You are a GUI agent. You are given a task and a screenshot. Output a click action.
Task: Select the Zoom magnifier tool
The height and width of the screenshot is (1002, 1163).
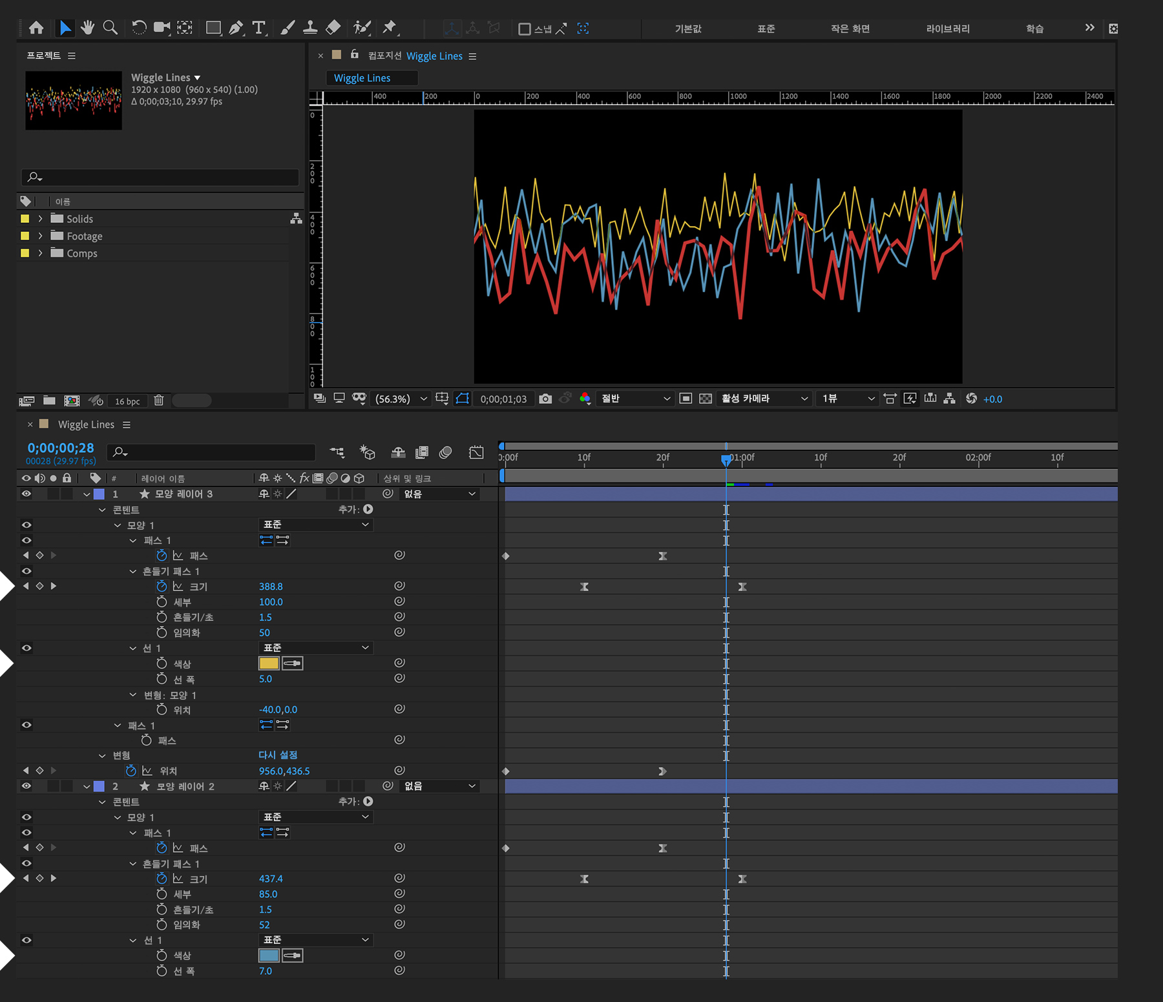pos(110,28)
